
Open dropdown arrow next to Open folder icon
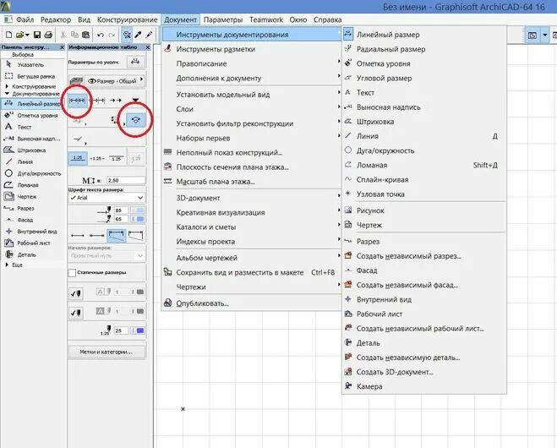pyautogui.click(x=27, y=35)
